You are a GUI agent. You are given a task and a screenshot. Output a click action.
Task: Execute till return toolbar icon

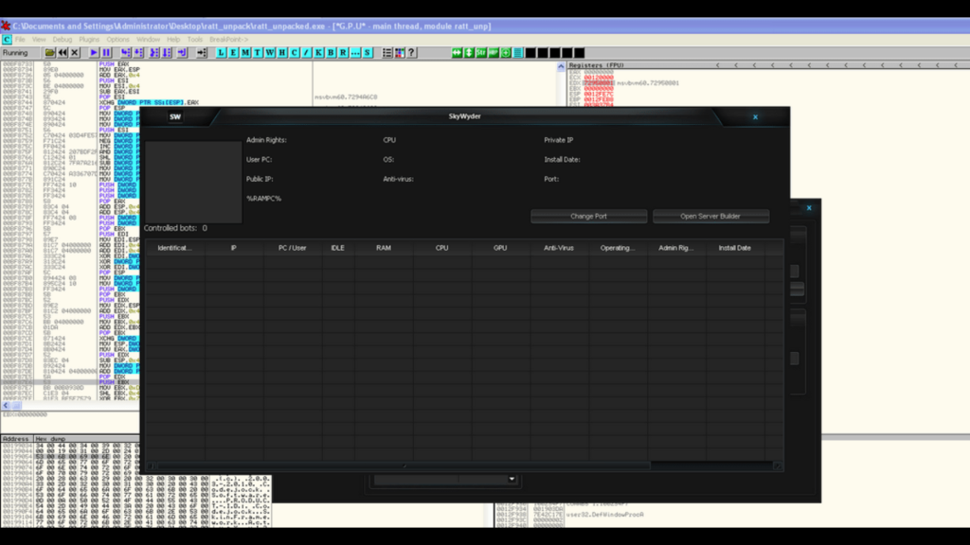tap(182, 53)
